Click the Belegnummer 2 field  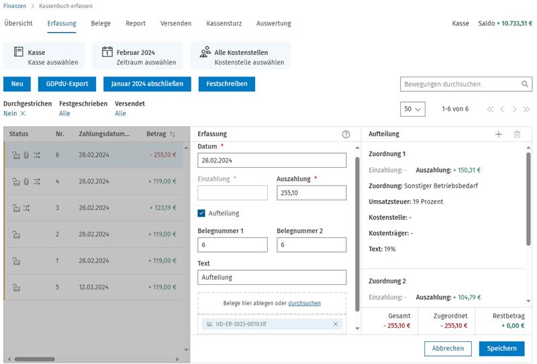point(311,245)
